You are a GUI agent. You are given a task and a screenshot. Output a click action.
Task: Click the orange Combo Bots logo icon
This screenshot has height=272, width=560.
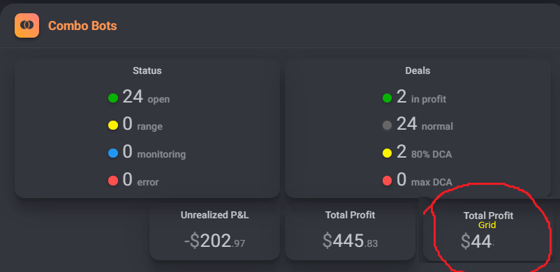click(x=27, y=25)
